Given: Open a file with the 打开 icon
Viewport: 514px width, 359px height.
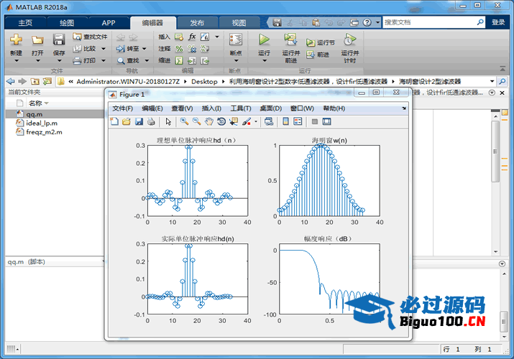Looking at the screenshot, I should (37, 40).
